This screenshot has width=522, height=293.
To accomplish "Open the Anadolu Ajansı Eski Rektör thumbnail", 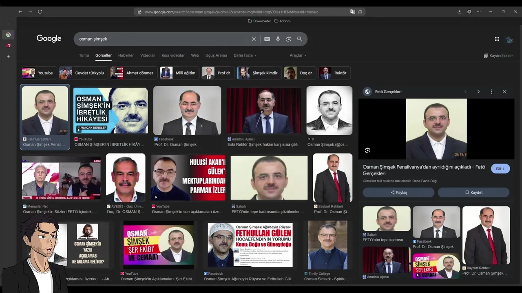I will click(264, 111).
